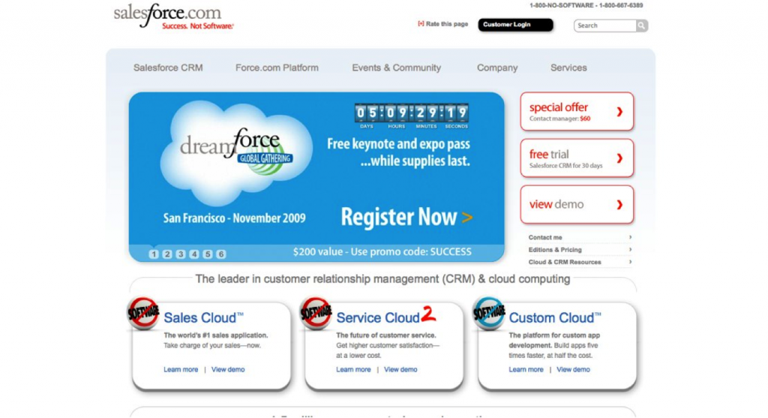Open the Salesforce CRM menu

click(x=168, y=68)
